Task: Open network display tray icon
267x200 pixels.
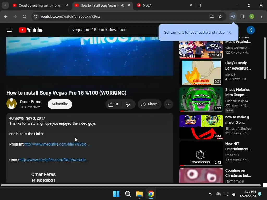Action: tap(227, 194)
